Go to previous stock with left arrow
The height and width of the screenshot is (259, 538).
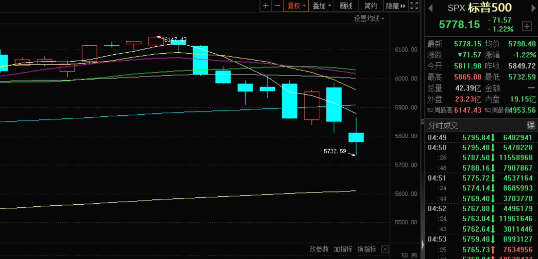tap(431, 7)
